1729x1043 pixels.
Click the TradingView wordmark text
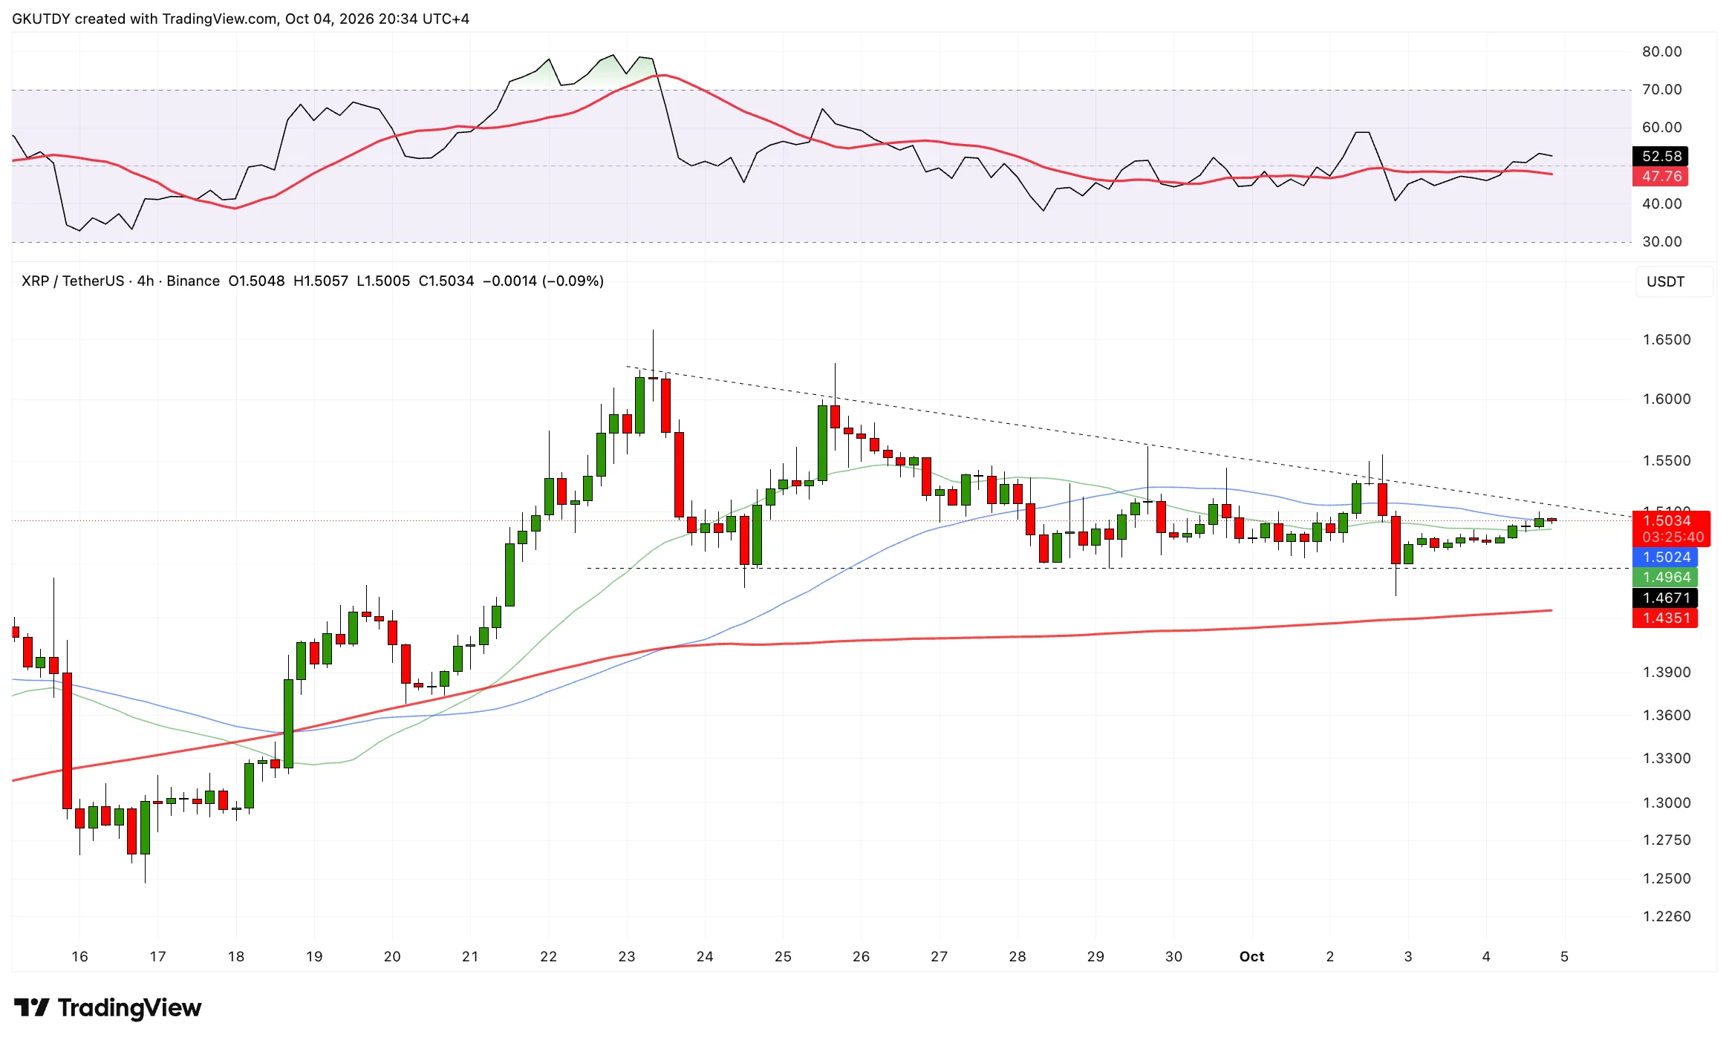click(129, 1007)
